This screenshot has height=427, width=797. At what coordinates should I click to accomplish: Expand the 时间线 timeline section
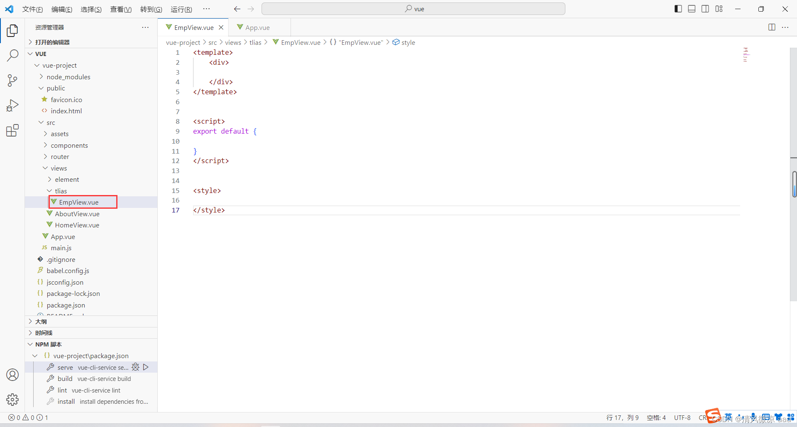click(x=91, y=333)
